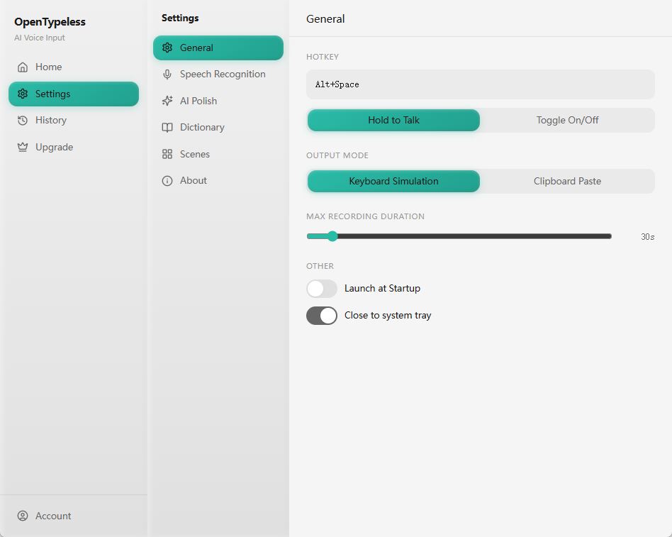Click the Account user icon
The image size is (672, 537).
coord(23,516)
